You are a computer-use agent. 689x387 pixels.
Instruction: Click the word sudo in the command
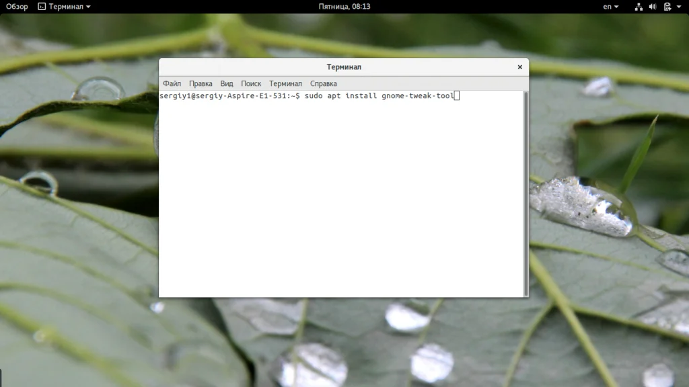(x=314, y=95)
